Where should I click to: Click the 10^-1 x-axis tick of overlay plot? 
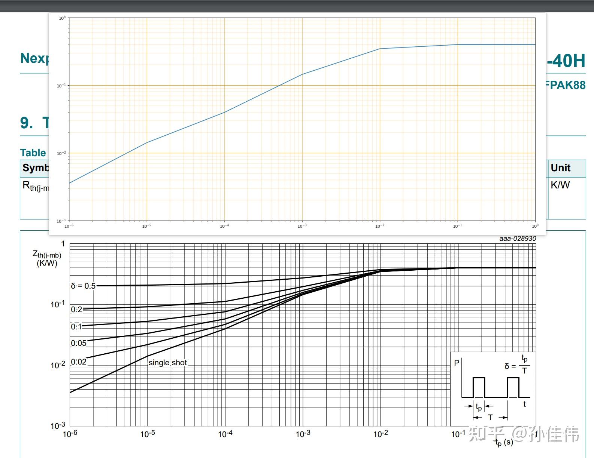click(457, 226)
